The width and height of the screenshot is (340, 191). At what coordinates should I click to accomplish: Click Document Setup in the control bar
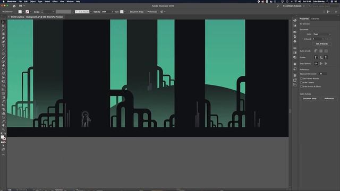tap(137, 12)
